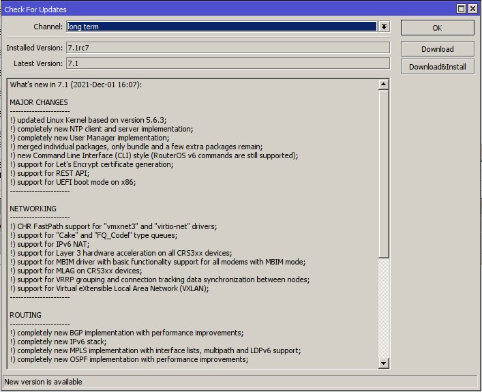Image resolution: width=482 pixels, height=392 pixels.
Task: Click the 'updated Linux Kernel' line
Action: click(88, 120)
